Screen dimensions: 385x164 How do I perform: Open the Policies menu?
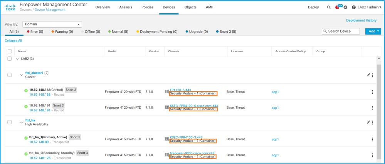pyautogui.click(x=147, y=7)
